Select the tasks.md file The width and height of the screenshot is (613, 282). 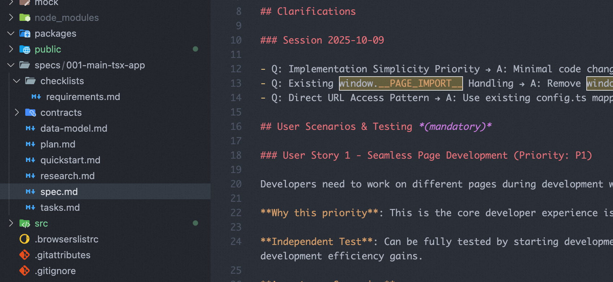[x=60, y=208]
